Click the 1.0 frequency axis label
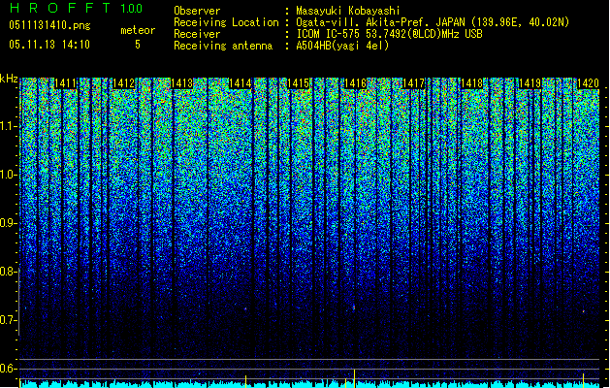The height and width of the screenshot is (388, 610). coord(9,175)
